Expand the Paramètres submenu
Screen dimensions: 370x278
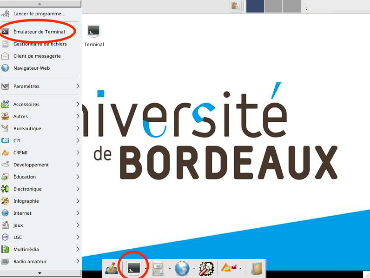point(40,86)
